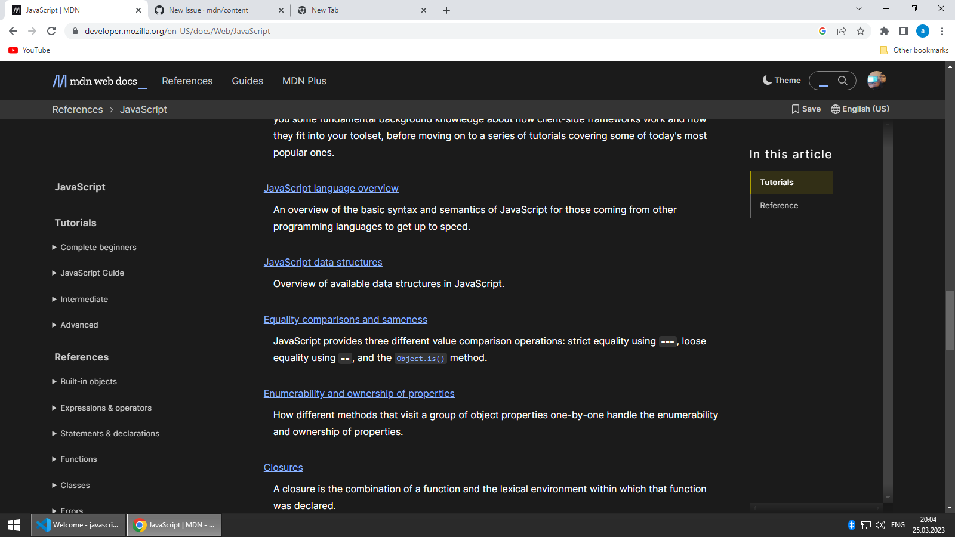This screenshot has height=537, width=955.
Task: Expand the Built-in objects section
Action: tap(90, 381)
